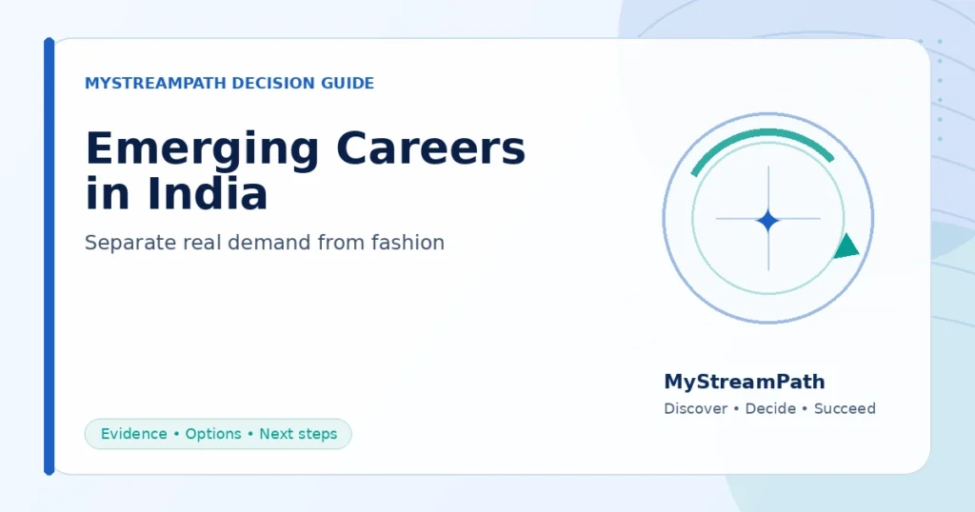975x512 pixels.
Task: Click the 'Evidence • Options • Next steps' pill
Action: (x=218, y=434)
